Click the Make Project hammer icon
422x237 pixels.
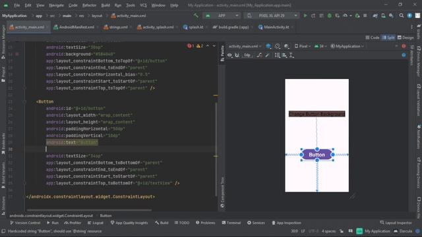tap(196, 16)
